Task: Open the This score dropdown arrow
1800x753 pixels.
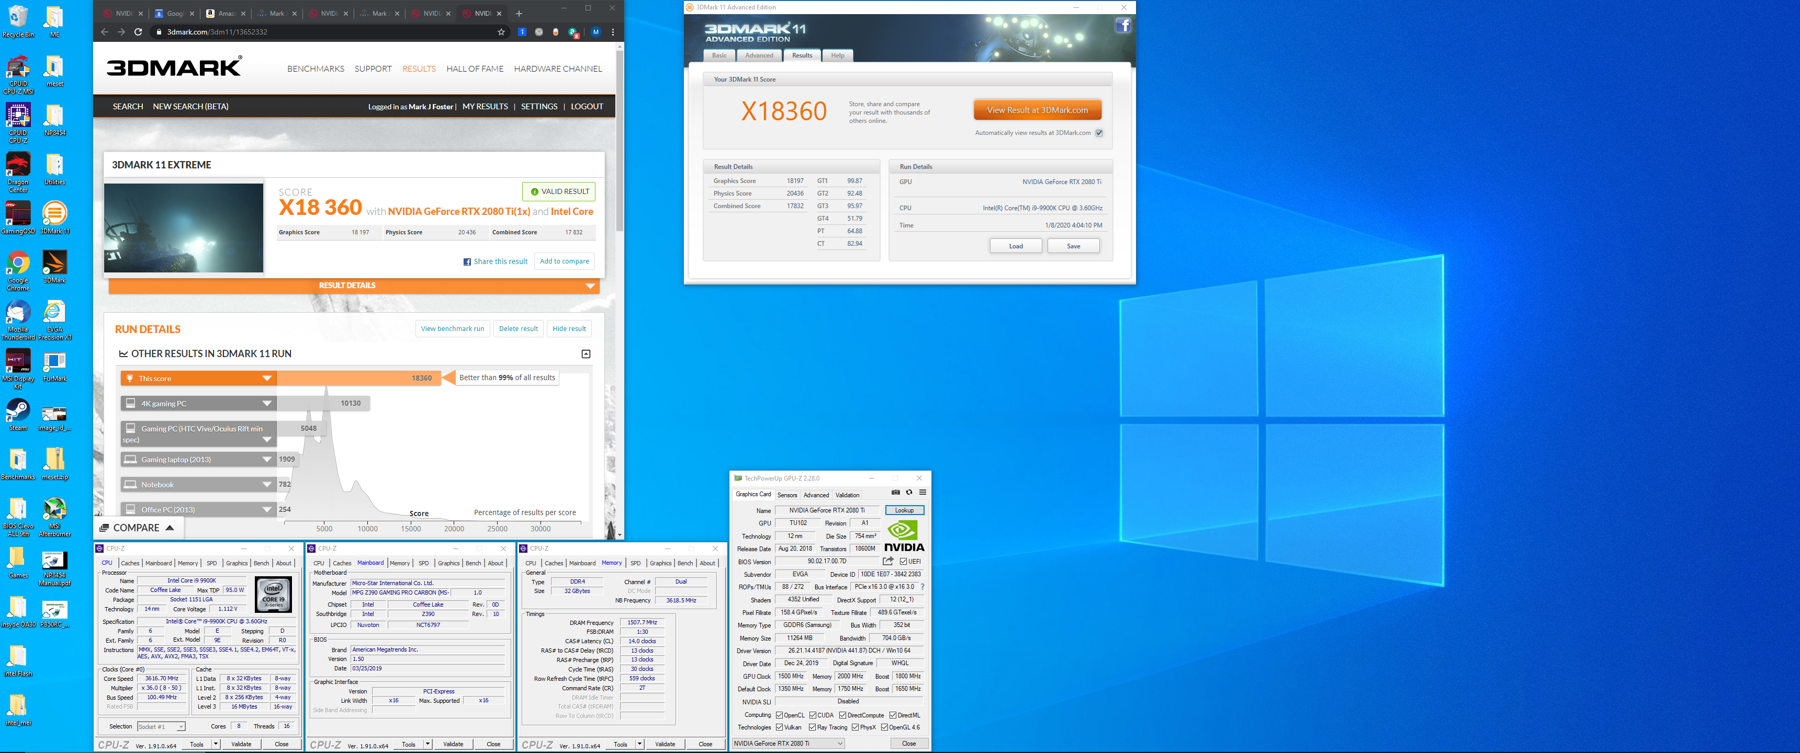Action: point(266,379)
